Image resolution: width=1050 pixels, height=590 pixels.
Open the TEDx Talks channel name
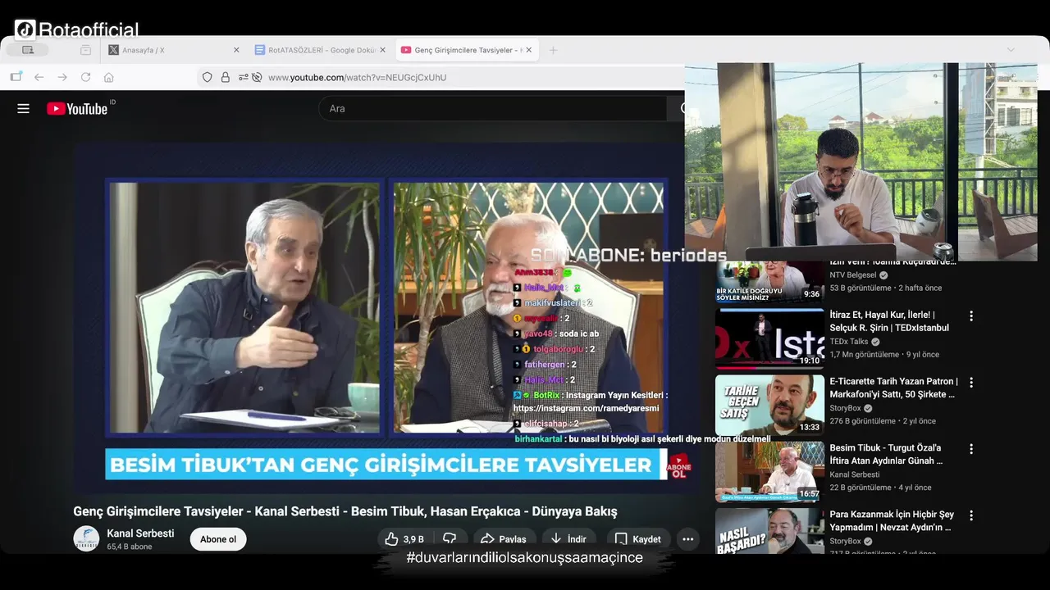coord(848,342)
